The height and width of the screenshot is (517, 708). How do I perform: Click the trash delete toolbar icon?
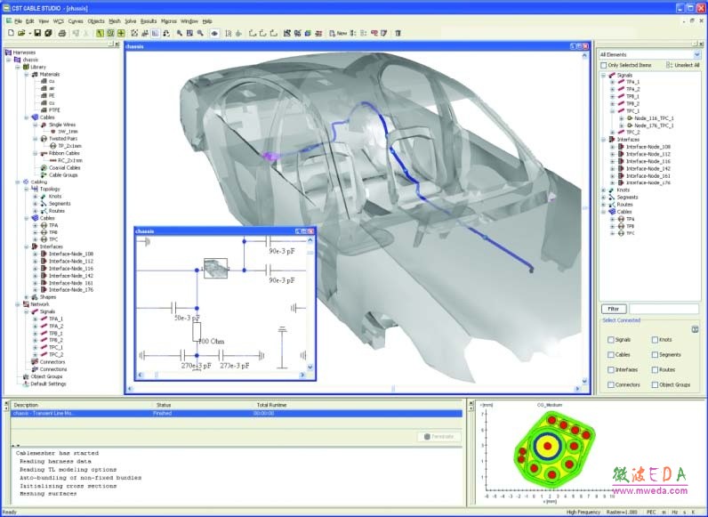(x=398, y=33)
